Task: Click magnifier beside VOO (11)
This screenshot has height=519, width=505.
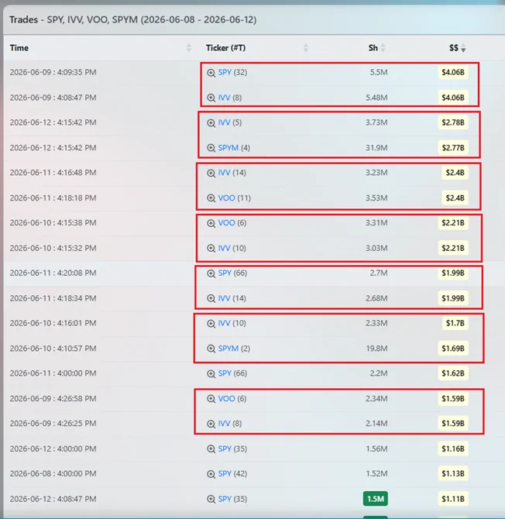Action: pos(211,198)
